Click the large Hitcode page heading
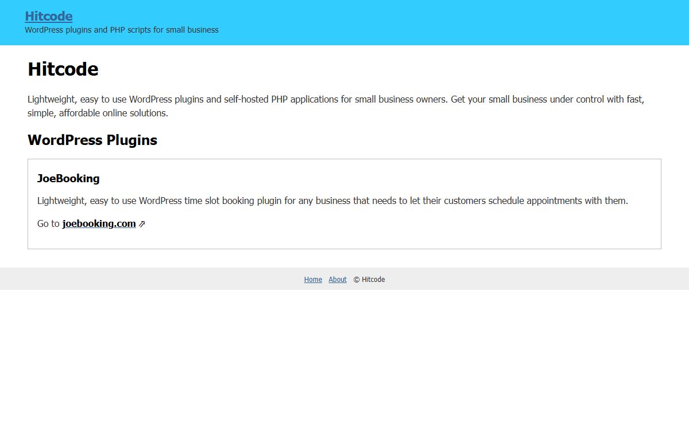The image size is (689, 424). point(63,69)
